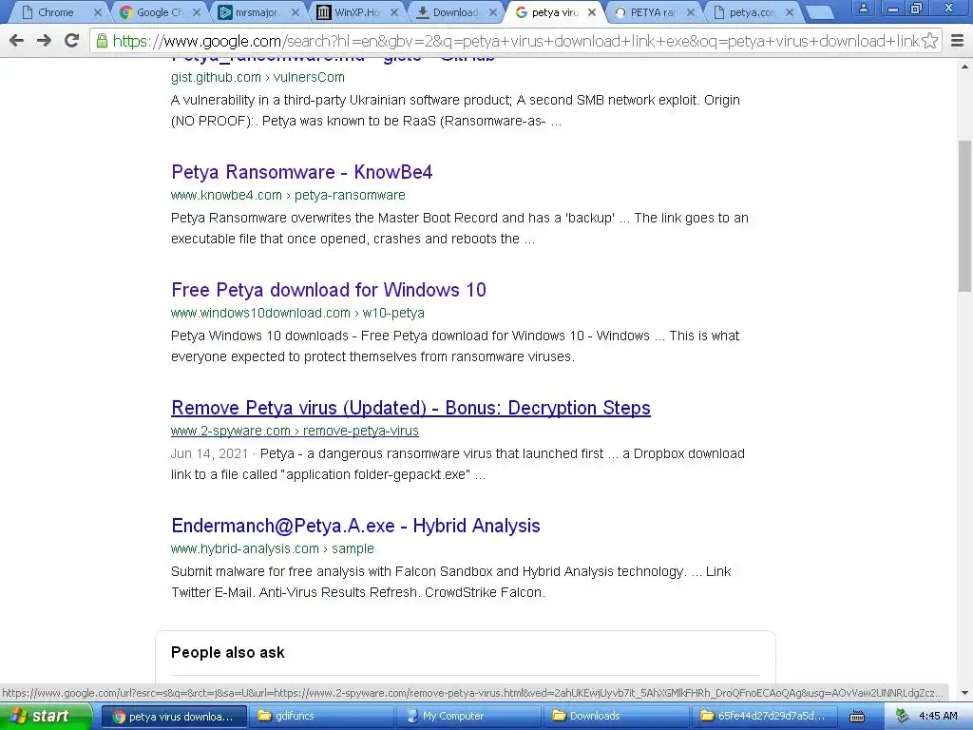Open 'Remove Petya virus (Updated)' result
Image resolution: width=973 pixels, height=730 pixels.
[x=410, y=408]
